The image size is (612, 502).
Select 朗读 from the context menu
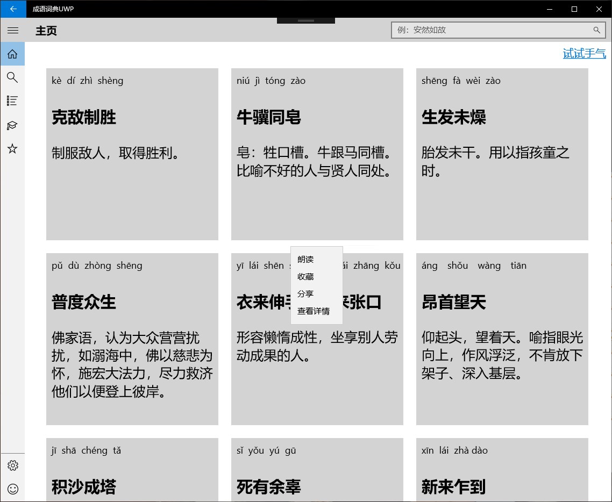coord(317,260)
